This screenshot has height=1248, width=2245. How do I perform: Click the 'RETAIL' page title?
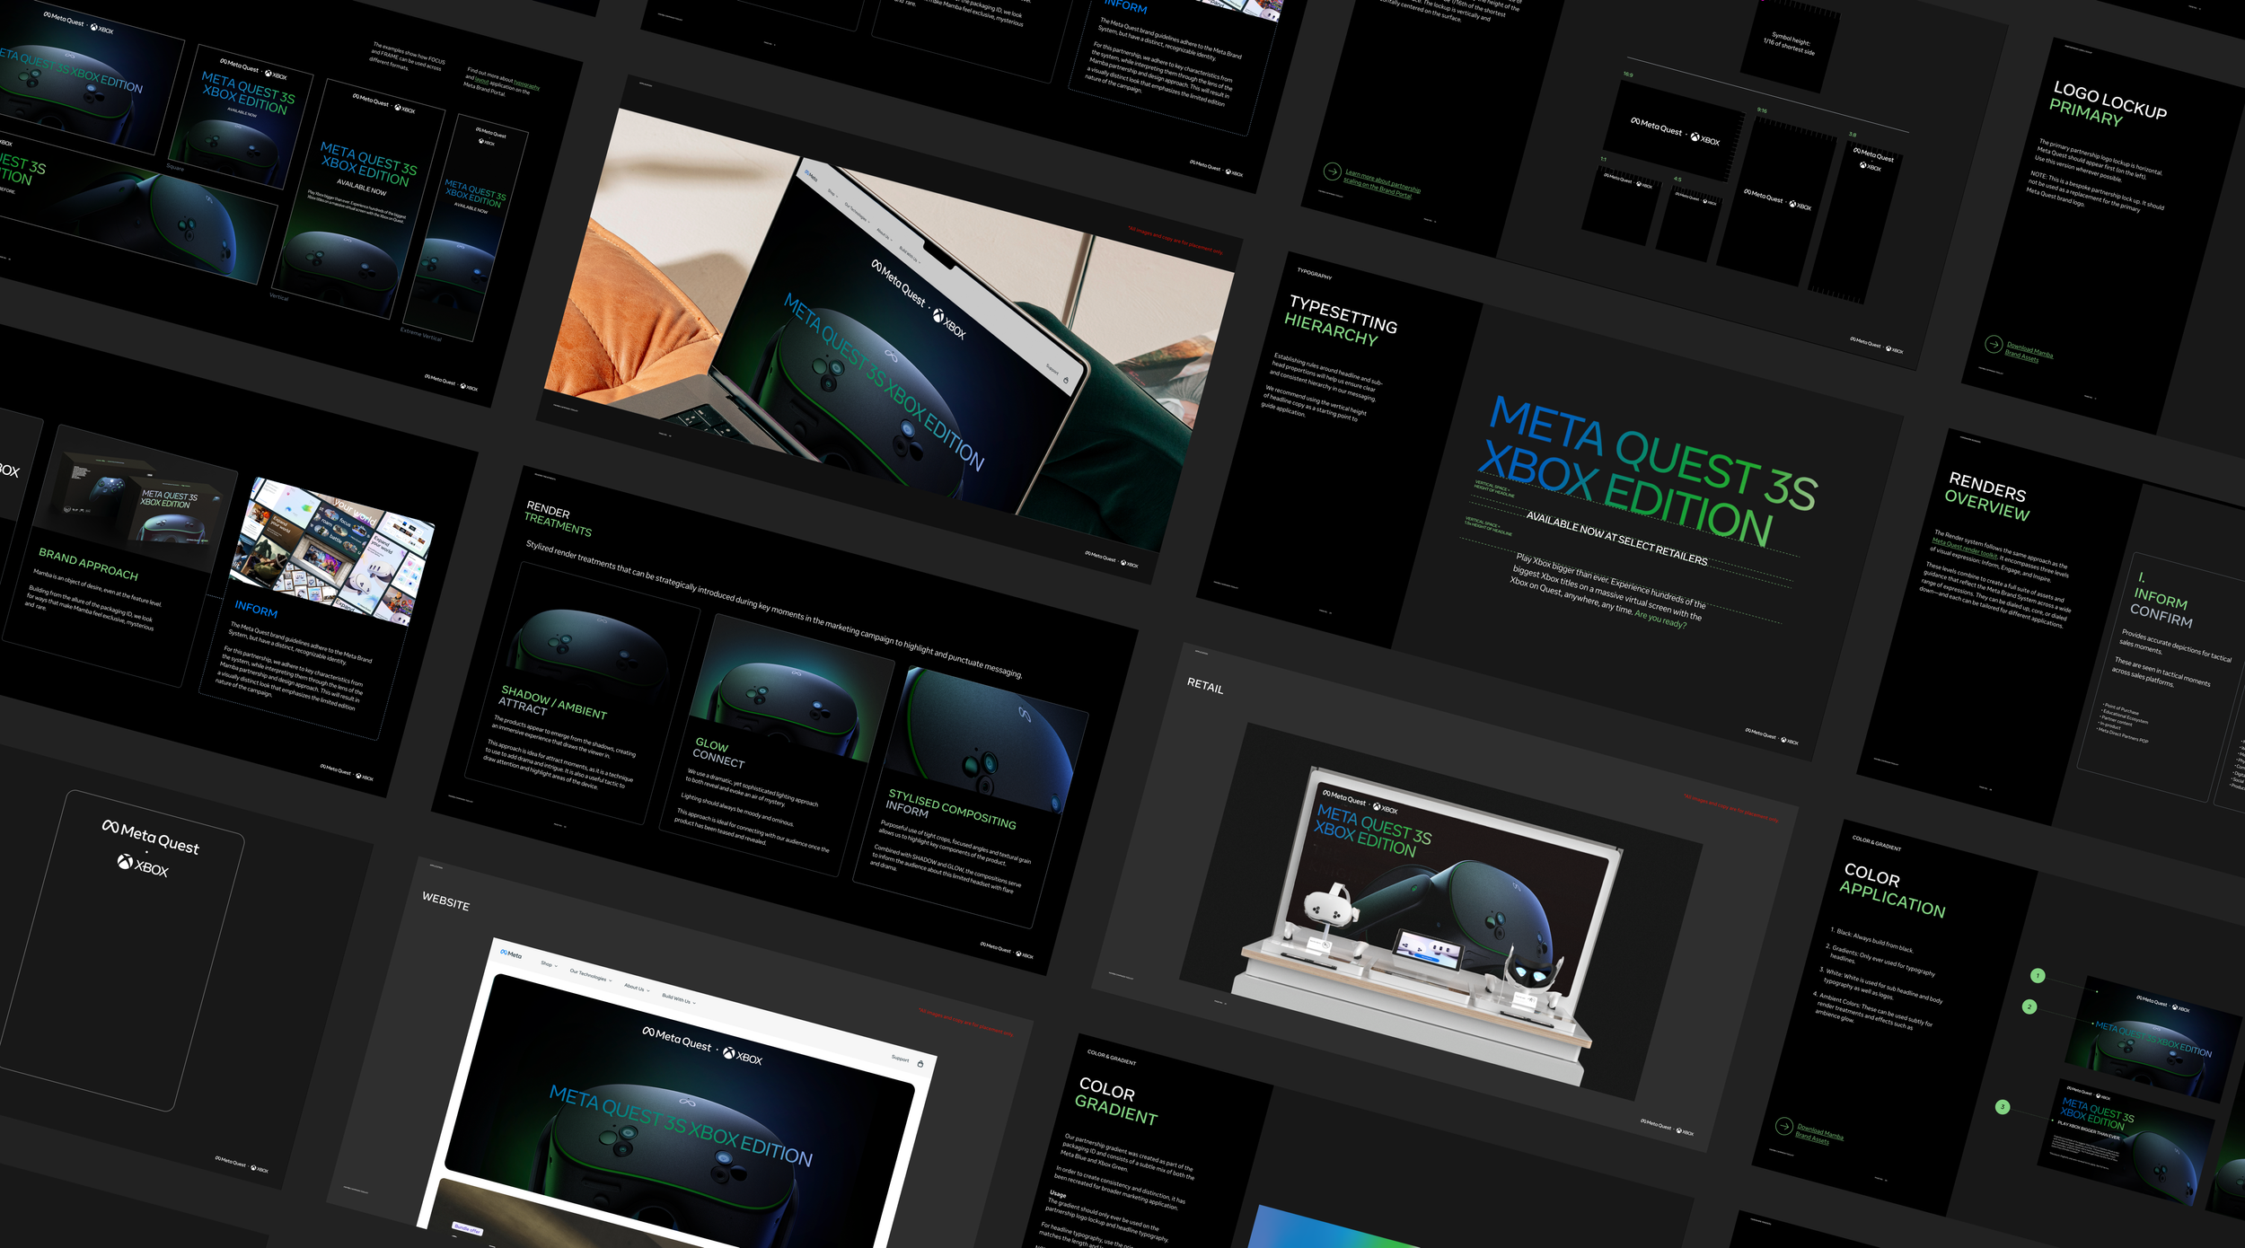[x=1205, y=685]
